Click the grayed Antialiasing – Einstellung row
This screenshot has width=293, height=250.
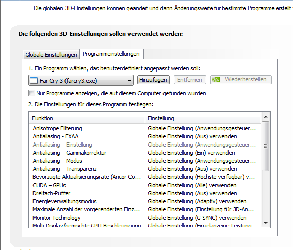coord(145,145)
